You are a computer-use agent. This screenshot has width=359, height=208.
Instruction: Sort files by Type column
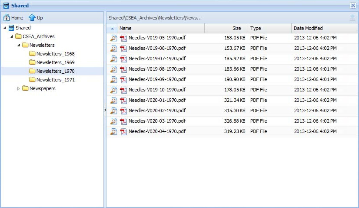point(269,28)
